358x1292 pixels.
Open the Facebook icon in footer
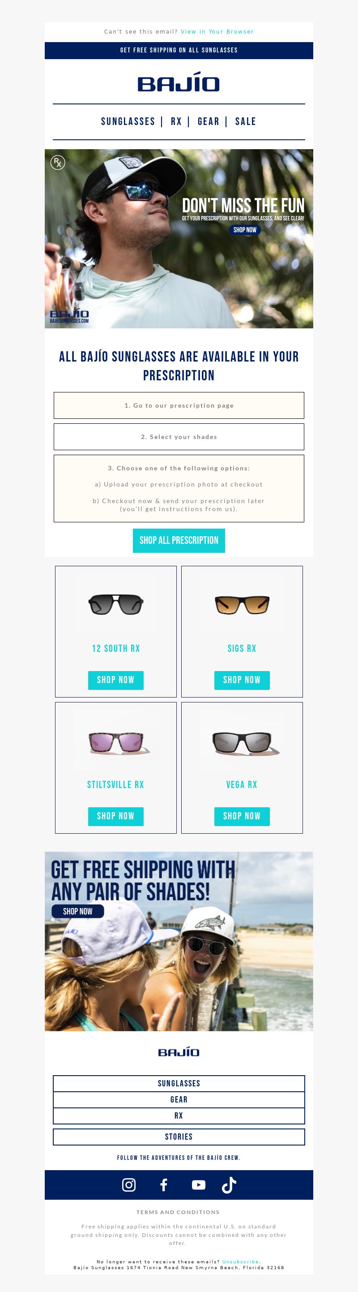tap(164, 1184)
